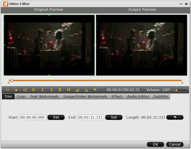Click bottom crop handle on Original Preview
The width and height of the screenshot is (191, 149).
coord(49,75)
